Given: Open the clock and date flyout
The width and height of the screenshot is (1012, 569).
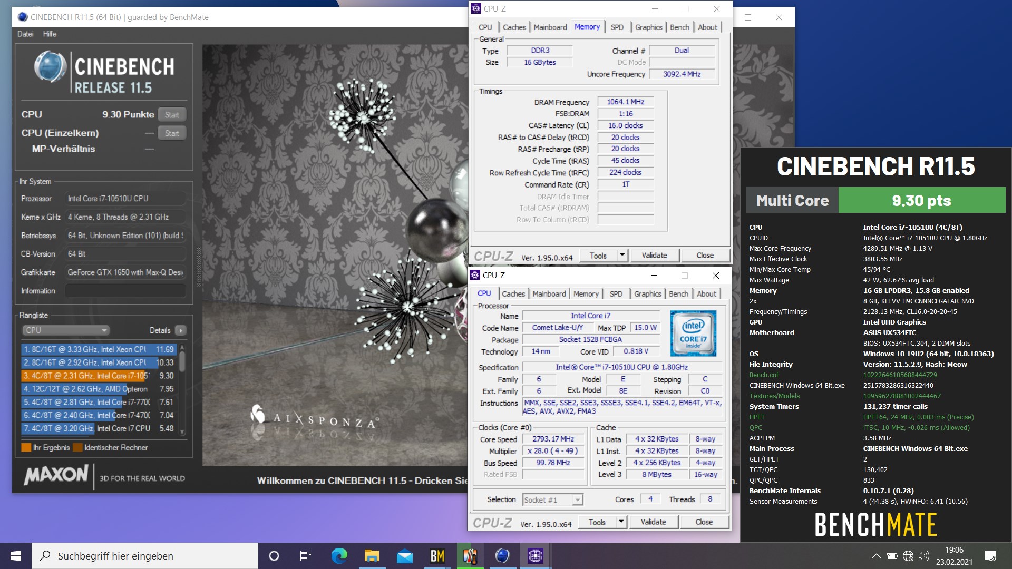Looking at the screenshot, I should [954, 556].
